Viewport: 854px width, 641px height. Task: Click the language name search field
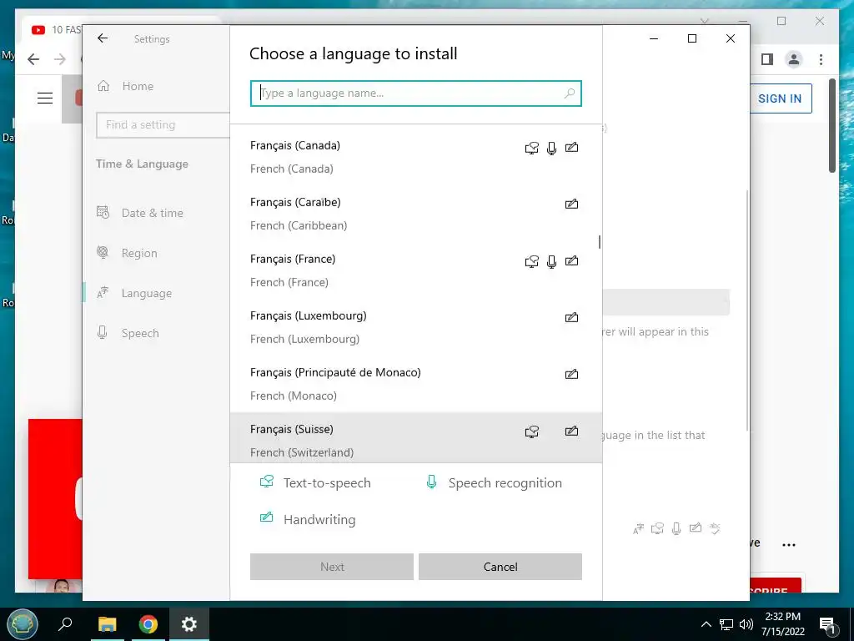(x=416, y=93)
